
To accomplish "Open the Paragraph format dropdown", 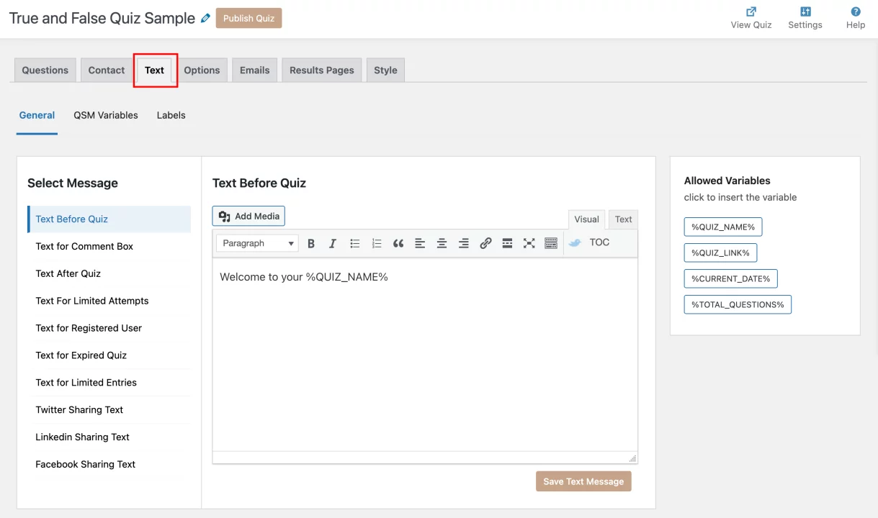I will pos(256,243).
